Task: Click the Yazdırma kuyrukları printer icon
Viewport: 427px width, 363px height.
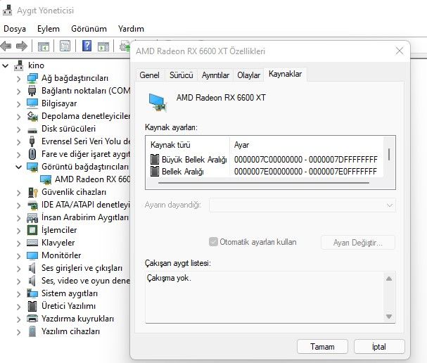Action: (x=32, y=319)
